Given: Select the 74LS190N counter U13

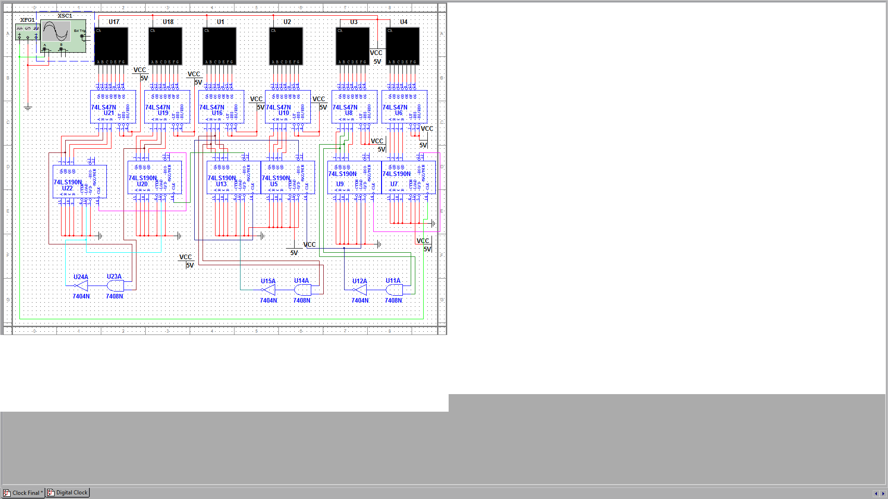Looking at the screenshot, I should pyautogui.click(x=234, y=177).
